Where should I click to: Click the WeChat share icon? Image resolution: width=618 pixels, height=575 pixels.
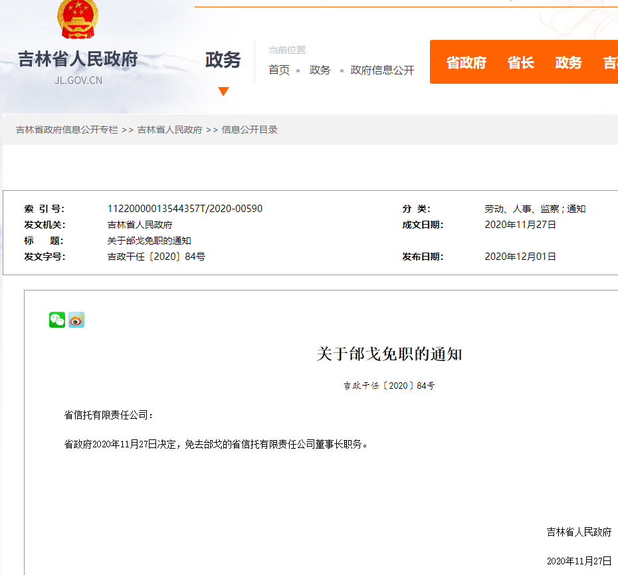tap(56, 320)
